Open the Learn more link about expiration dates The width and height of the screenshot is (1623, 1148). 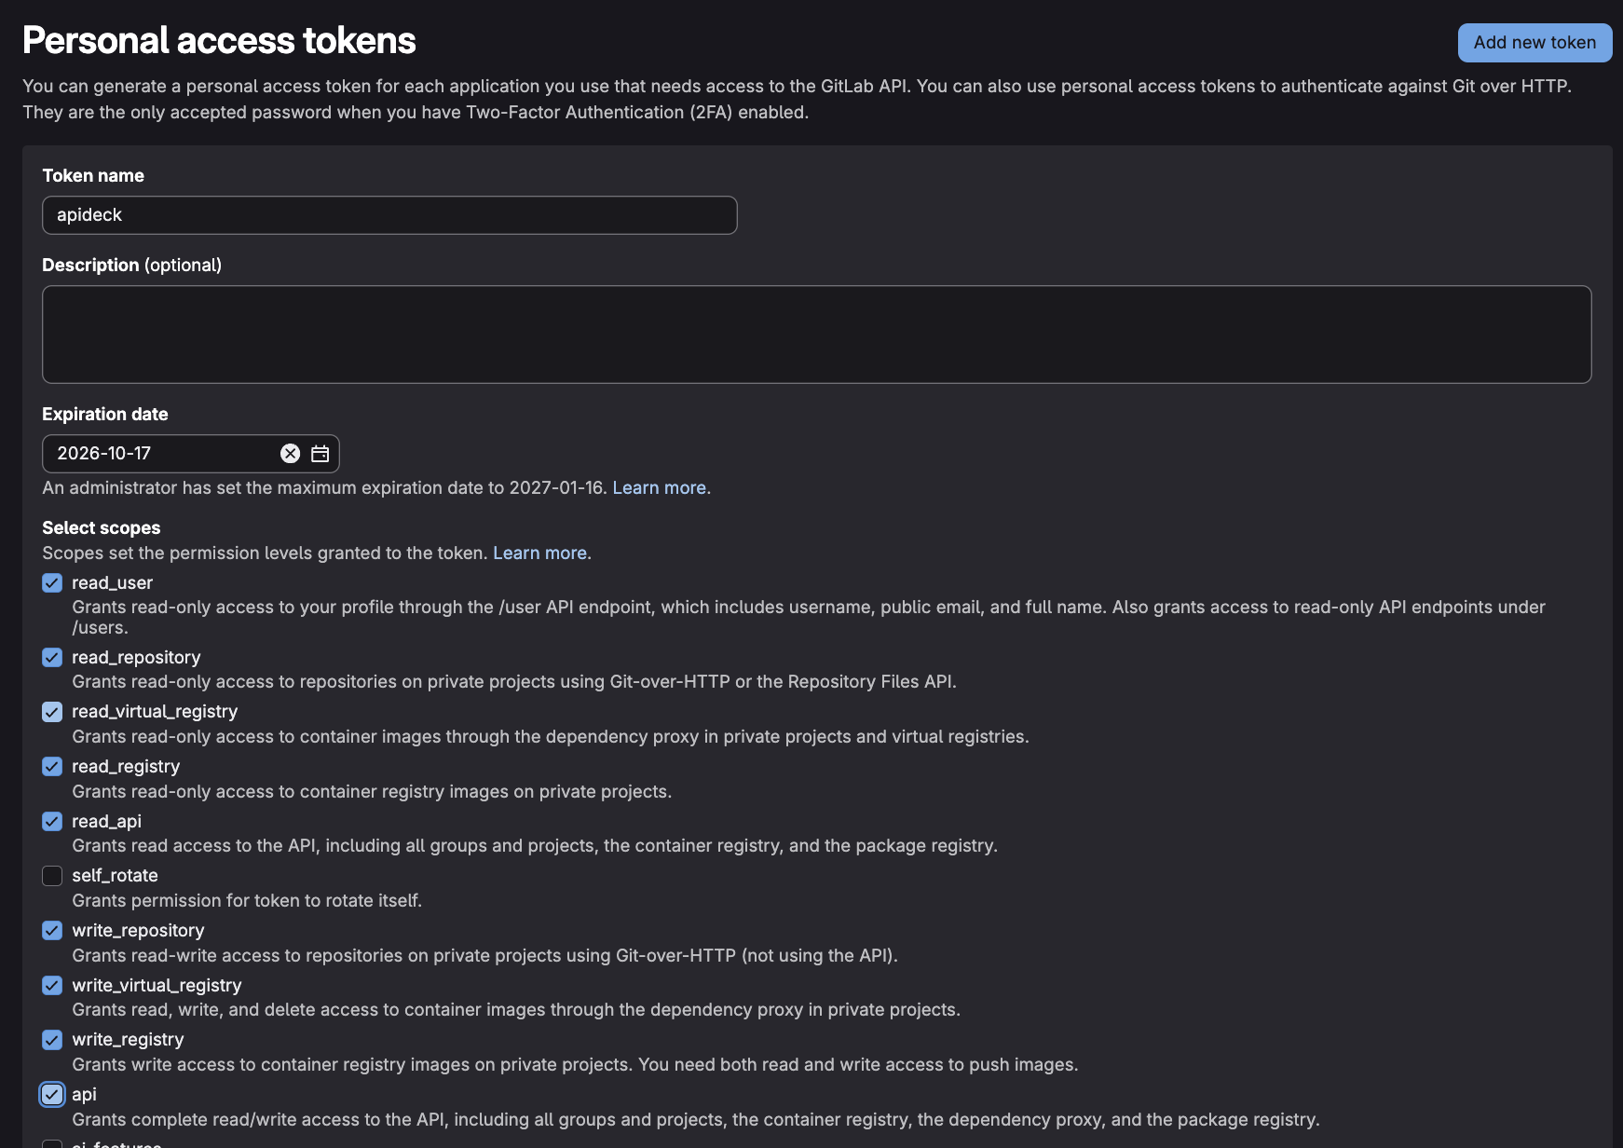661,487
